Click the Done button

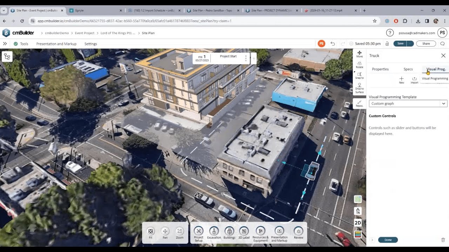pyautogui.click(x=388, y=240)
